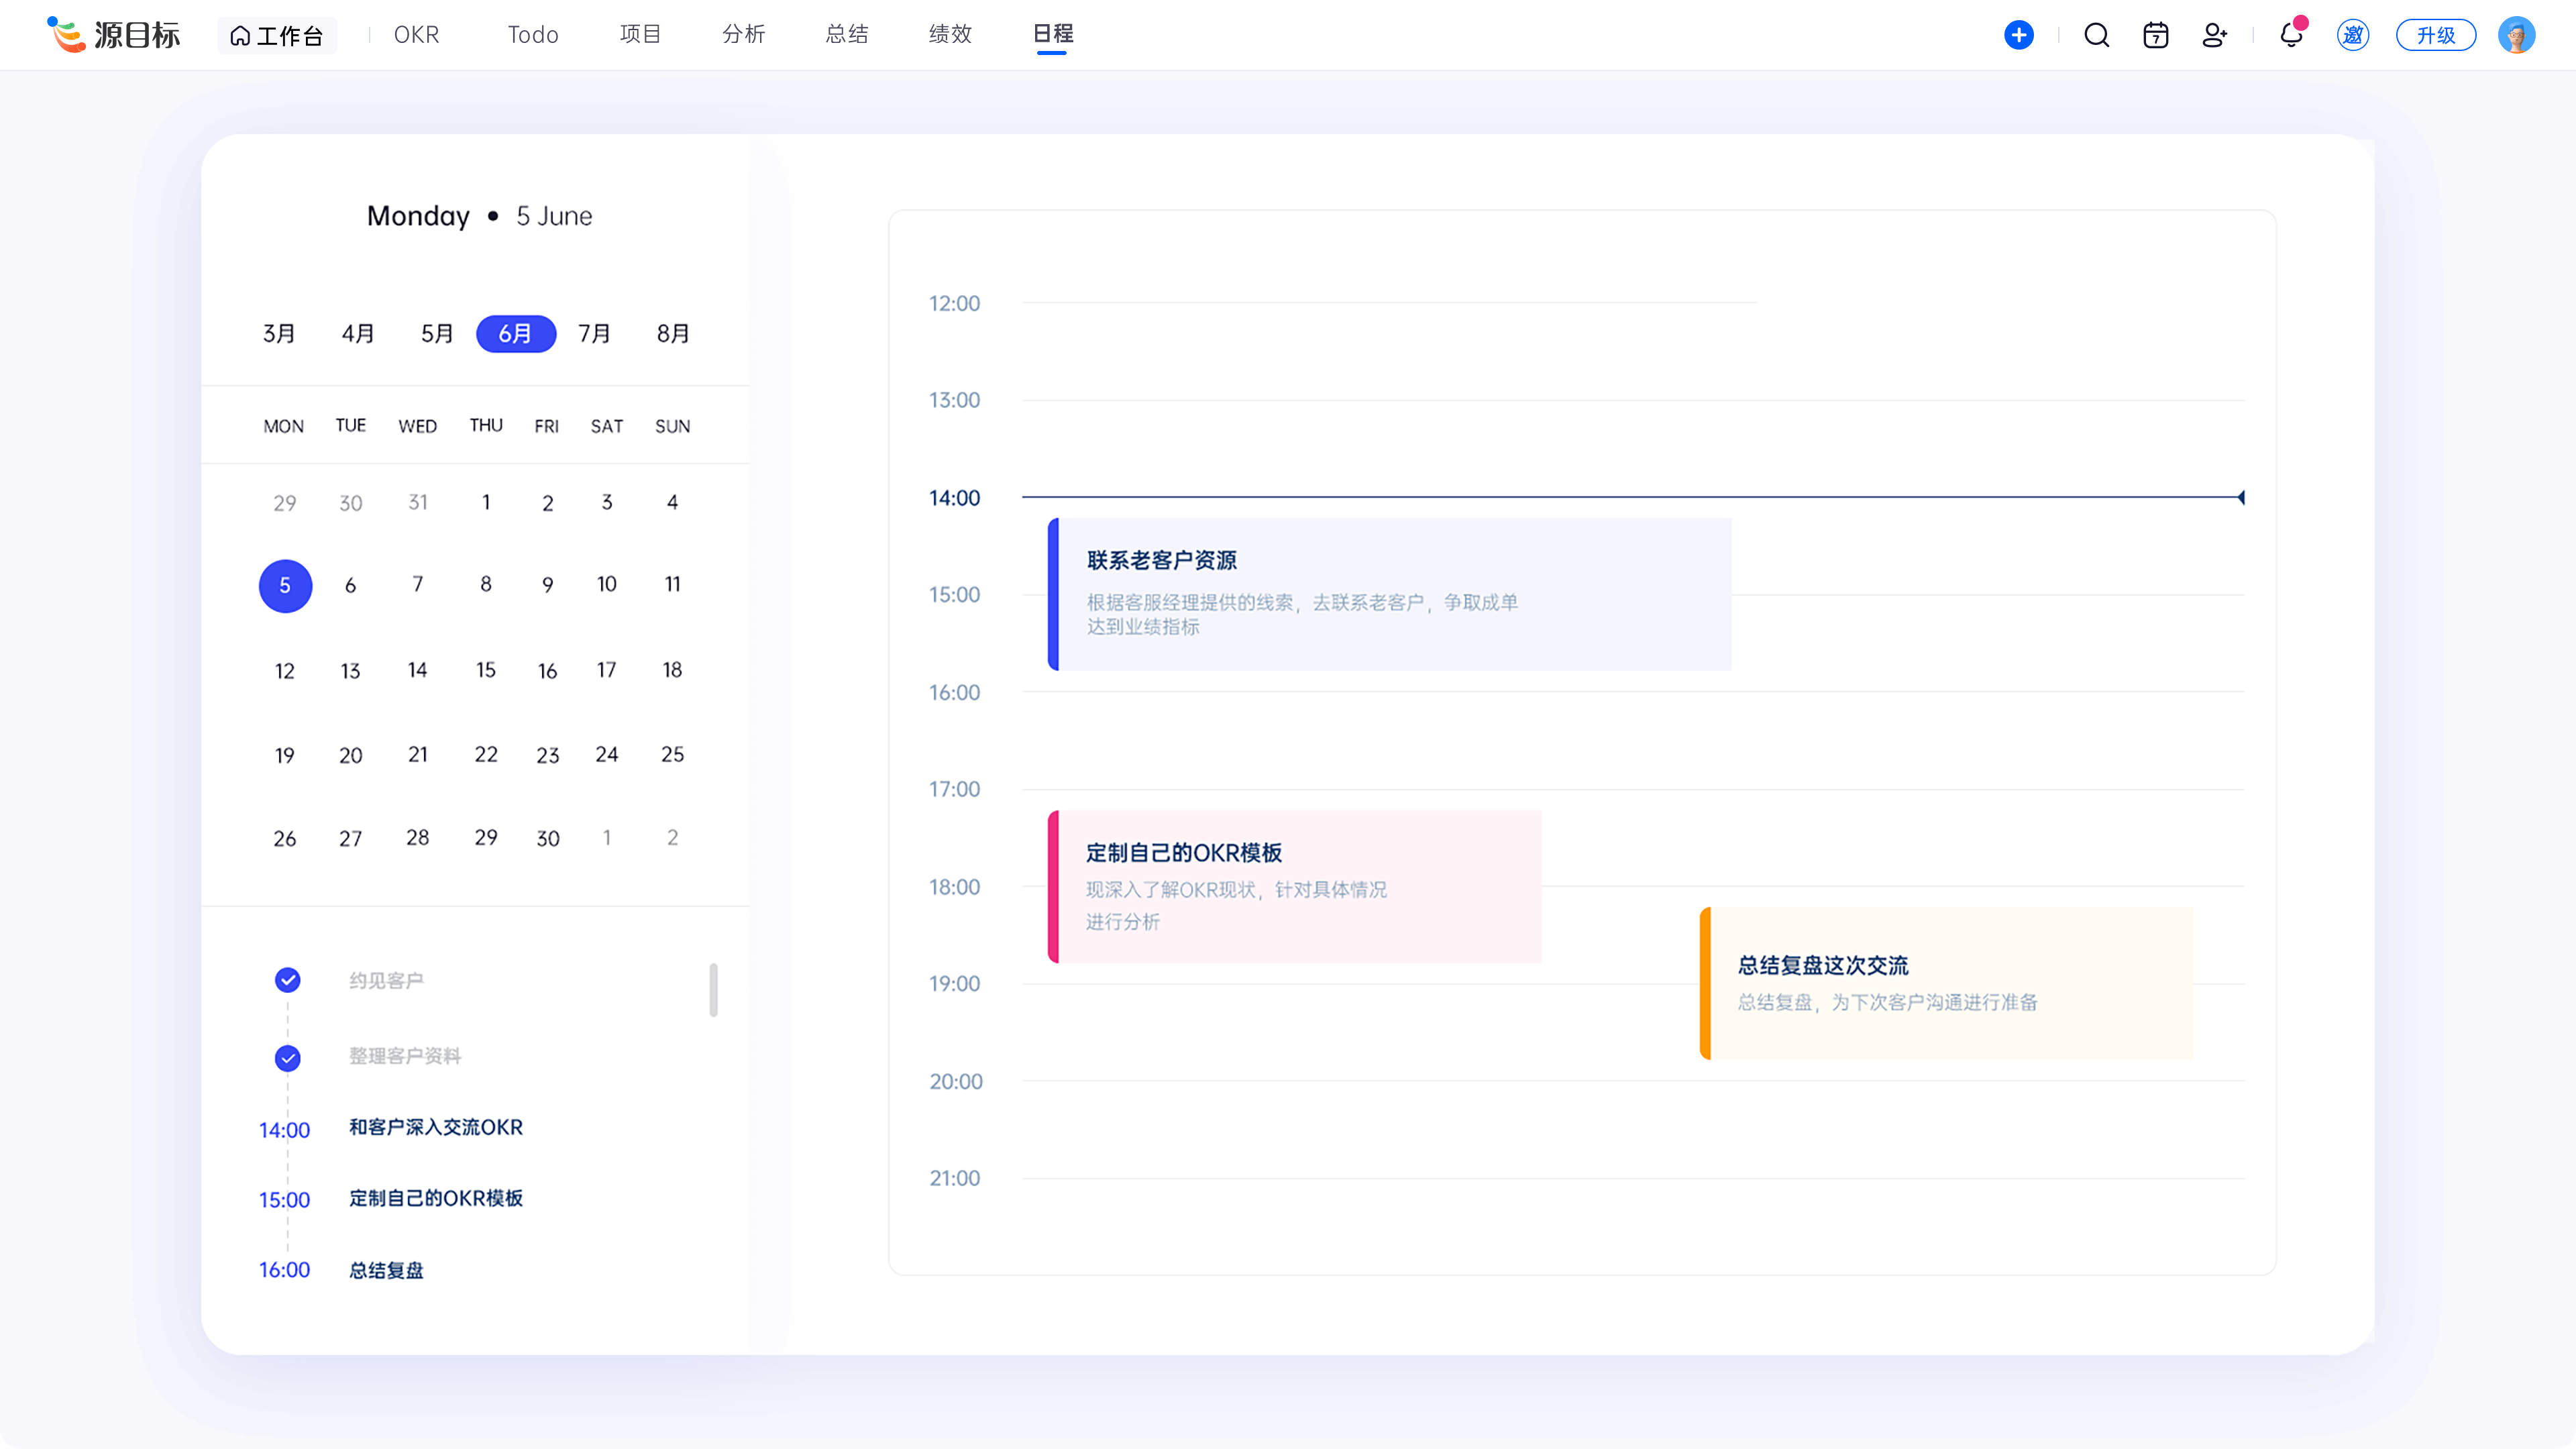2576x1449 pixels.
Task: Switch to the OKR tab
Action: [x=416, y=35]
